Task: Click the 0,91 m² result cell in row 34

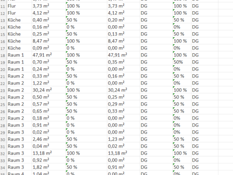Action: tap(123, 168)
